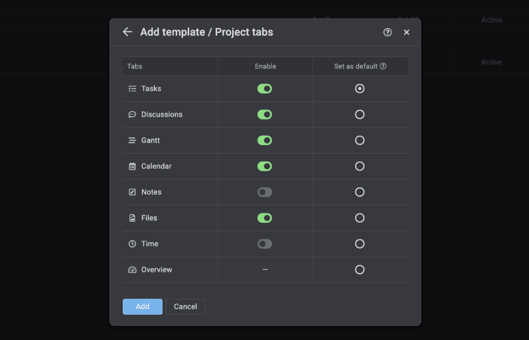Set Discussions as the default tab
Viewport: 529px width, 340px height.
coord(360,115)
